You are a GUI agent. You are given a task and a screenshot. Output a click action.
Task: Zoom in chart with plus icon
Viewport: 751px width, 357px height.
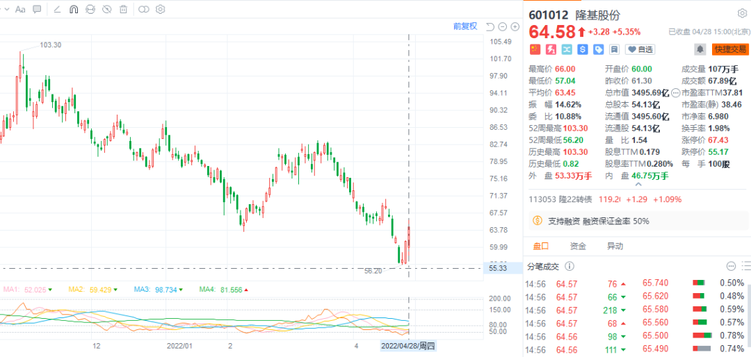pyautogui.click(x=515, y=27)
